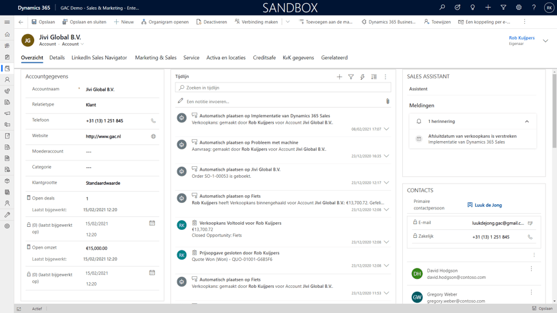Expand the Verbinding maken dropdown arrow
This screenshot has width=557, height=313.
288,22
